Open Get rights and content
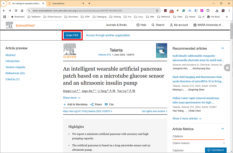The width and height of the screenshot is (233, 153). pos(155,111)
